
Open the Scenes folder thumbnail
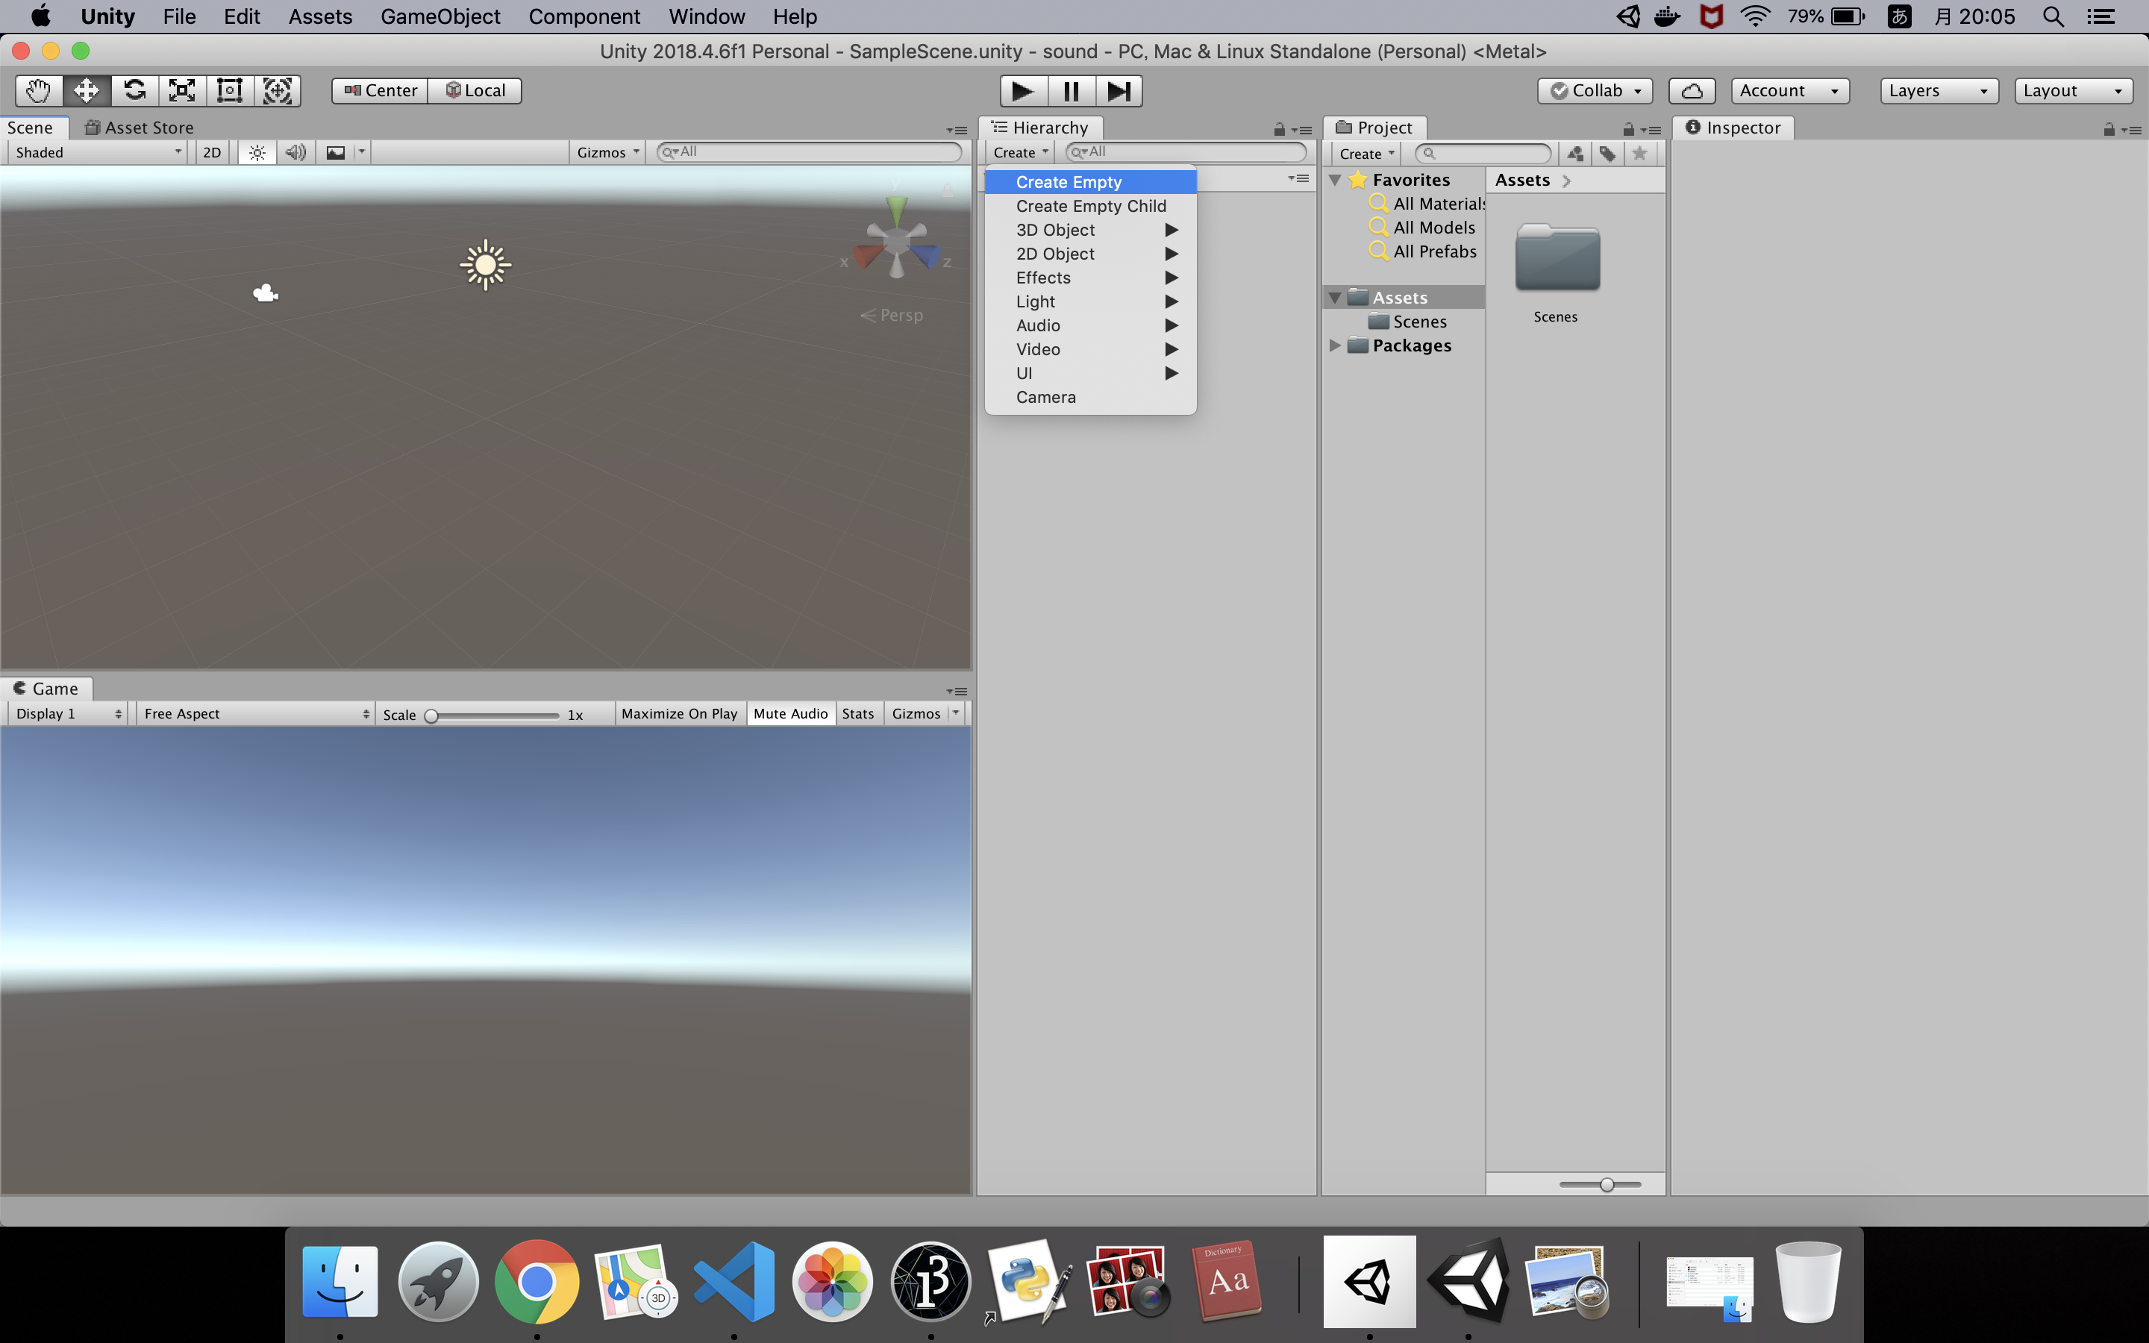(1557, 260)
